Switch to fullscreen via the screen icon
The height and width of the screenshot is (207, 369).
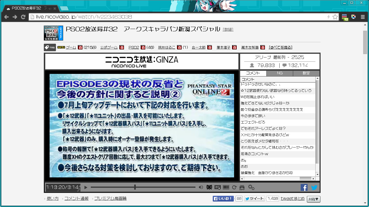(x=226, y=187)
